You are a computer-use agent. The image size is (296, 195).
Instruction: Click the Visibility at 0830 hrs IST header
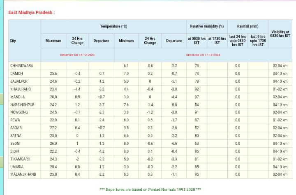[280, 34]
